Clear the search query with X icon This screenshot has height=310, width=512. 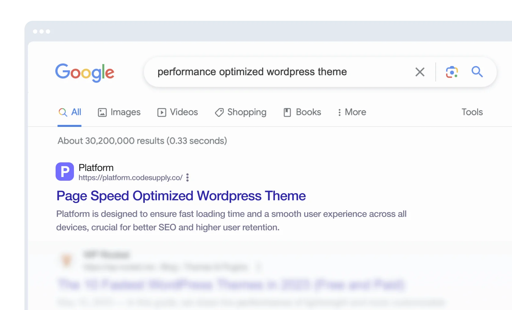(420, 72)
